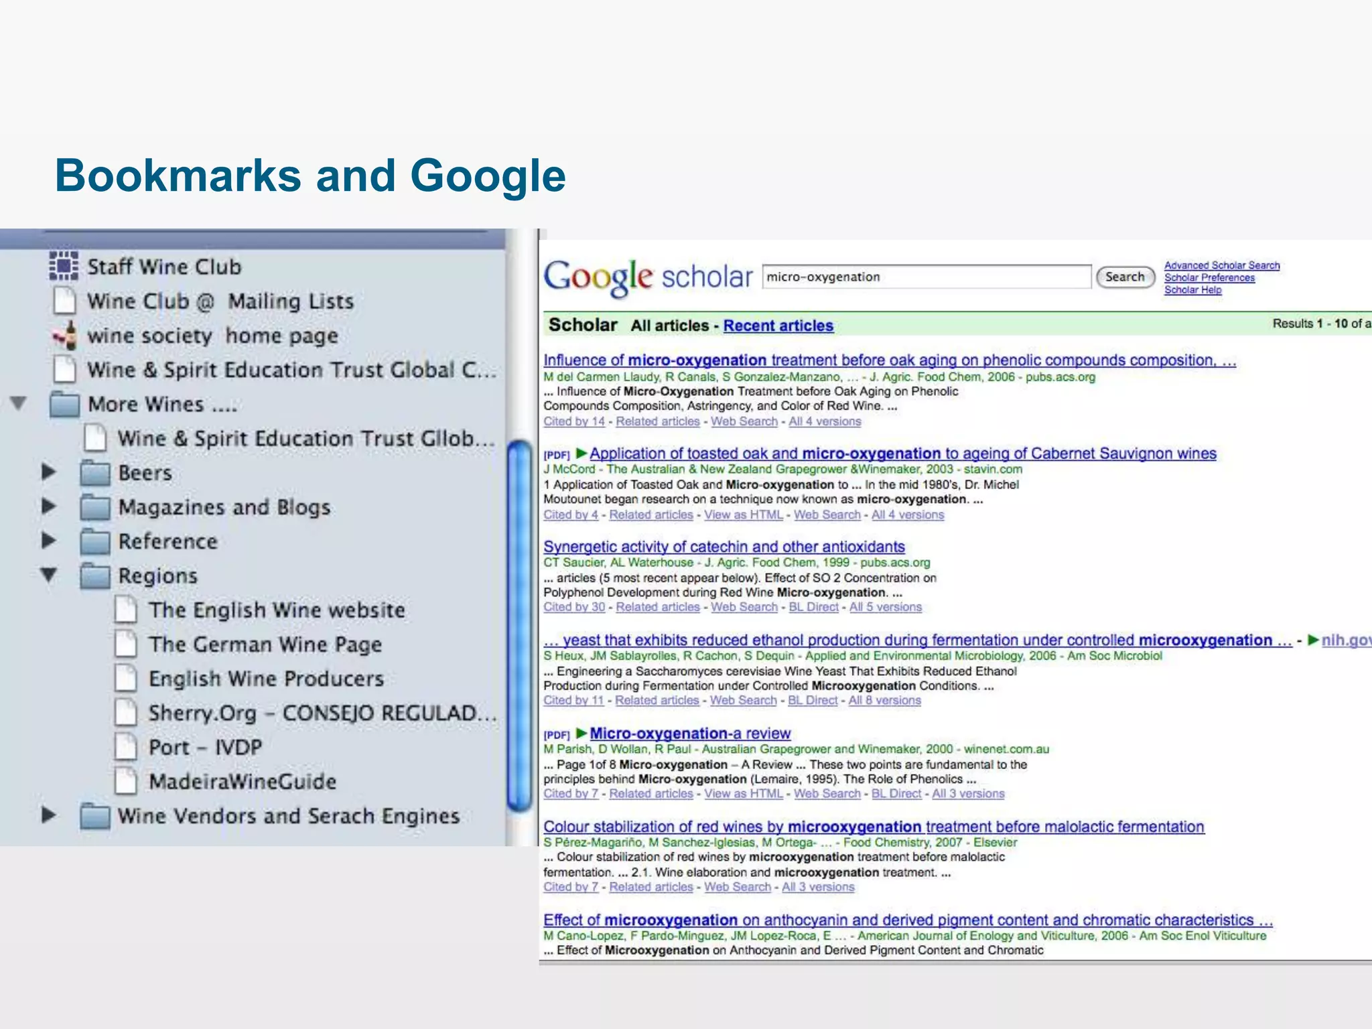Select wine society home page bookmark
Screen dimensions: 1372x1029
coord(212,336)
